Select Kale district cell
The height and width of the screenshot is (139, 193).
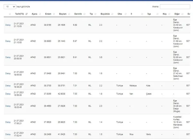(148, 86)
